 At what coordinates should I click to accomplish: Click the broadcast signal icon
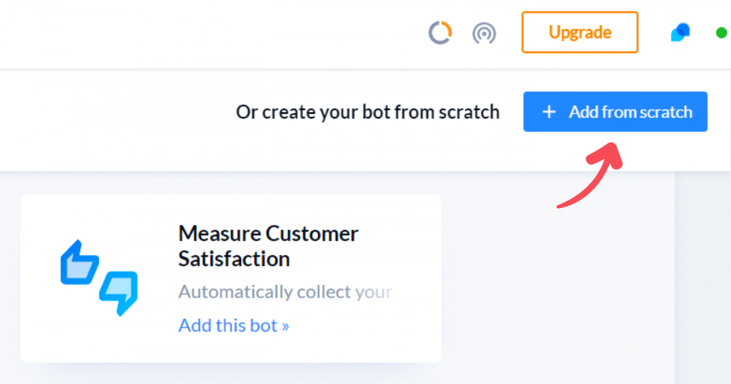pyautogui.click(x=484, y=33)
